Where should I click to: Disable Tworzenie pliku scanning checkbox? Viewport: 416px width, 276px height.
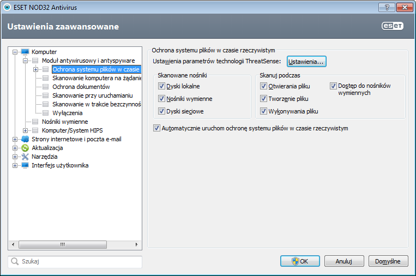pyautogui.click(x=263, y=99)
